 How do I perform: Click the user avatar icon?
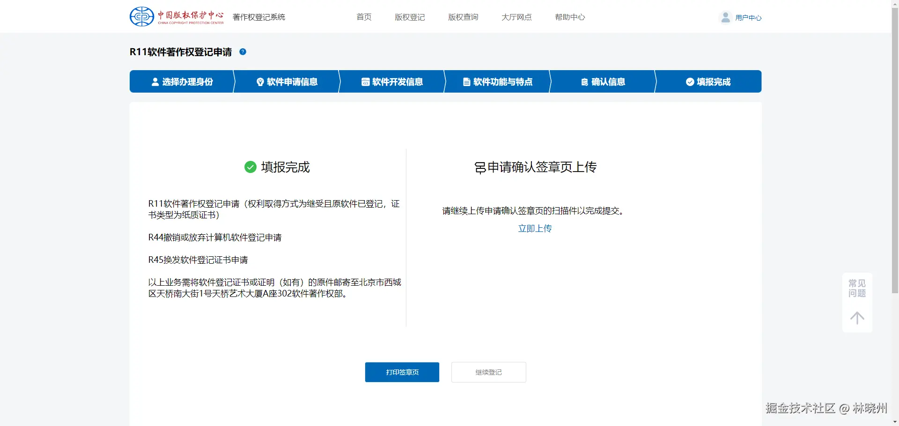[x=725, y=17]
